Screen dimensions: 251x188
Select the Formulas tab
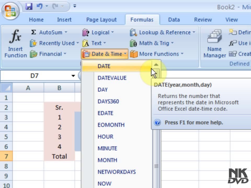142,20
